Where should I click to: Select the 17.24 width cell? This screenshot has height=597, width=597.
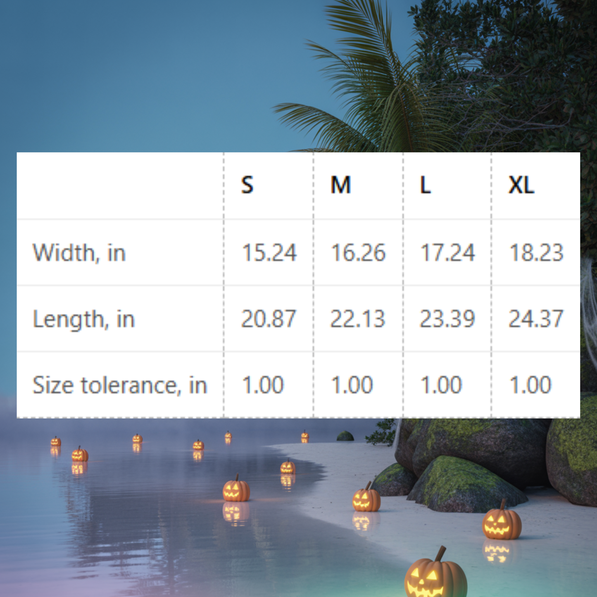coord(447,252)
